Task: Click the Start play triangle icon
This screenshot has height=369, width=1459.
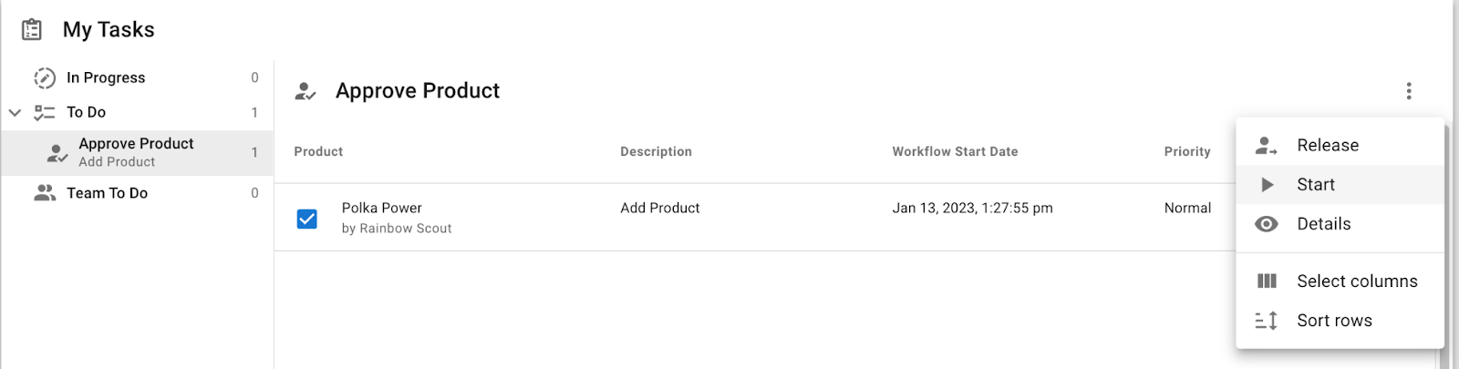Action: (1267, 185)
